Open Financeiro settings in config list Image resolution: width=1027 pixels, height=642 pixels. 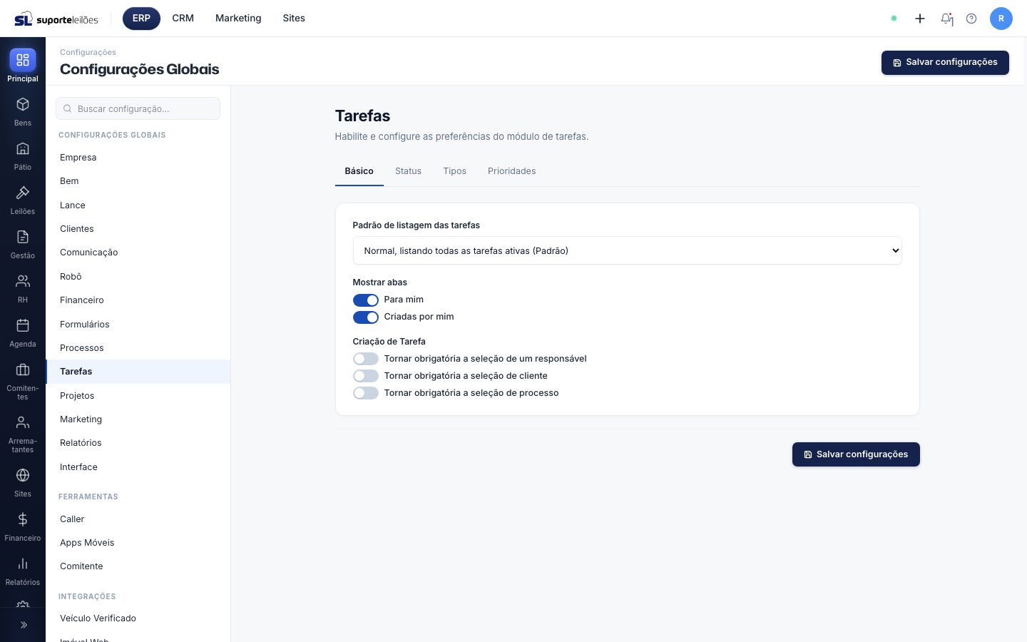pyautogui.click(x=138, y=300)
